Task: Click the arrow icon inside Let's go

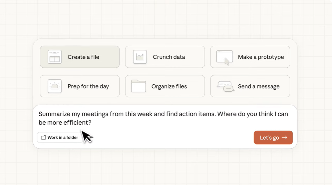Action: point(284,138)
